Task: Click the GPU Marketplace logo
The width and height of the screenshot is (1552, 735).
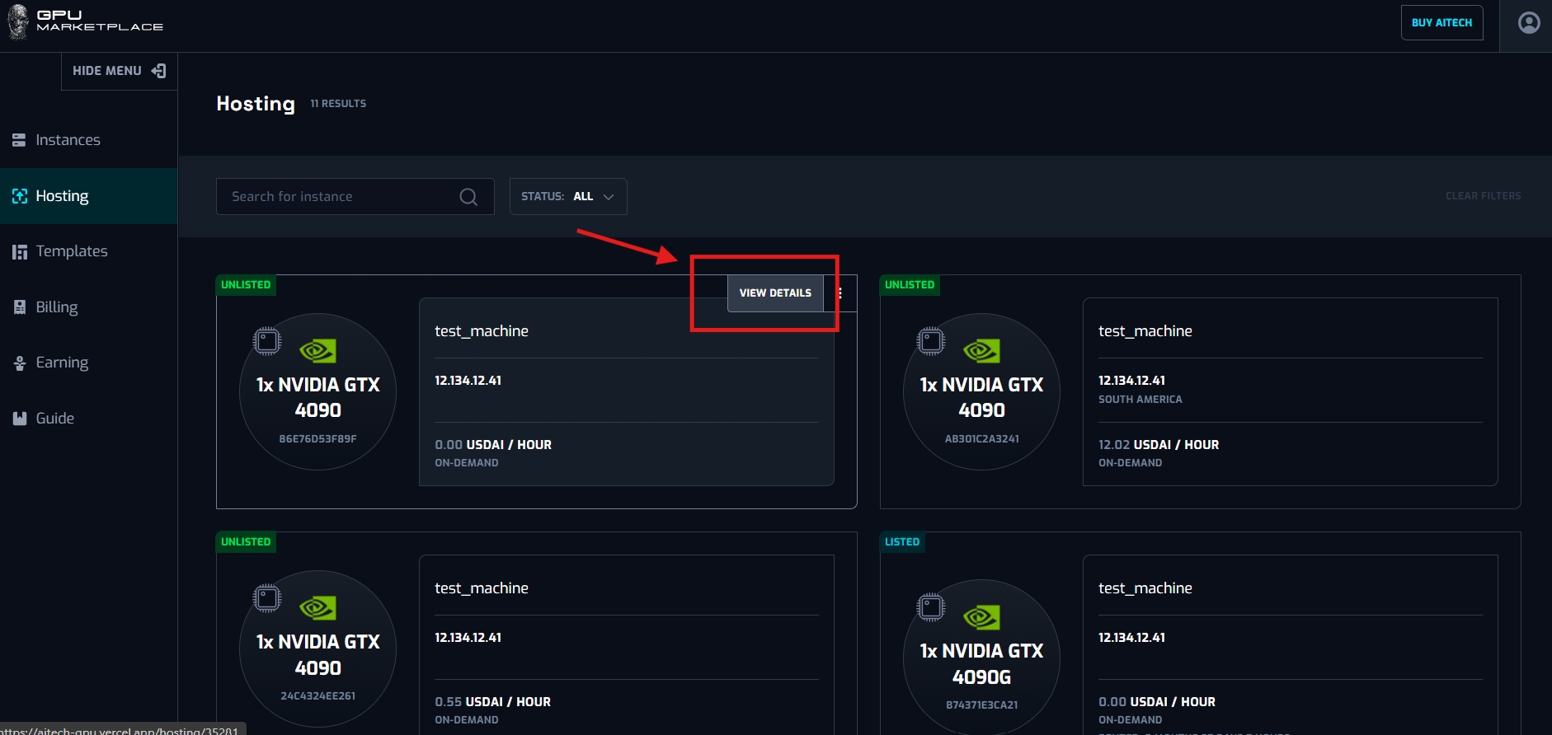Action: click(86, 21)
